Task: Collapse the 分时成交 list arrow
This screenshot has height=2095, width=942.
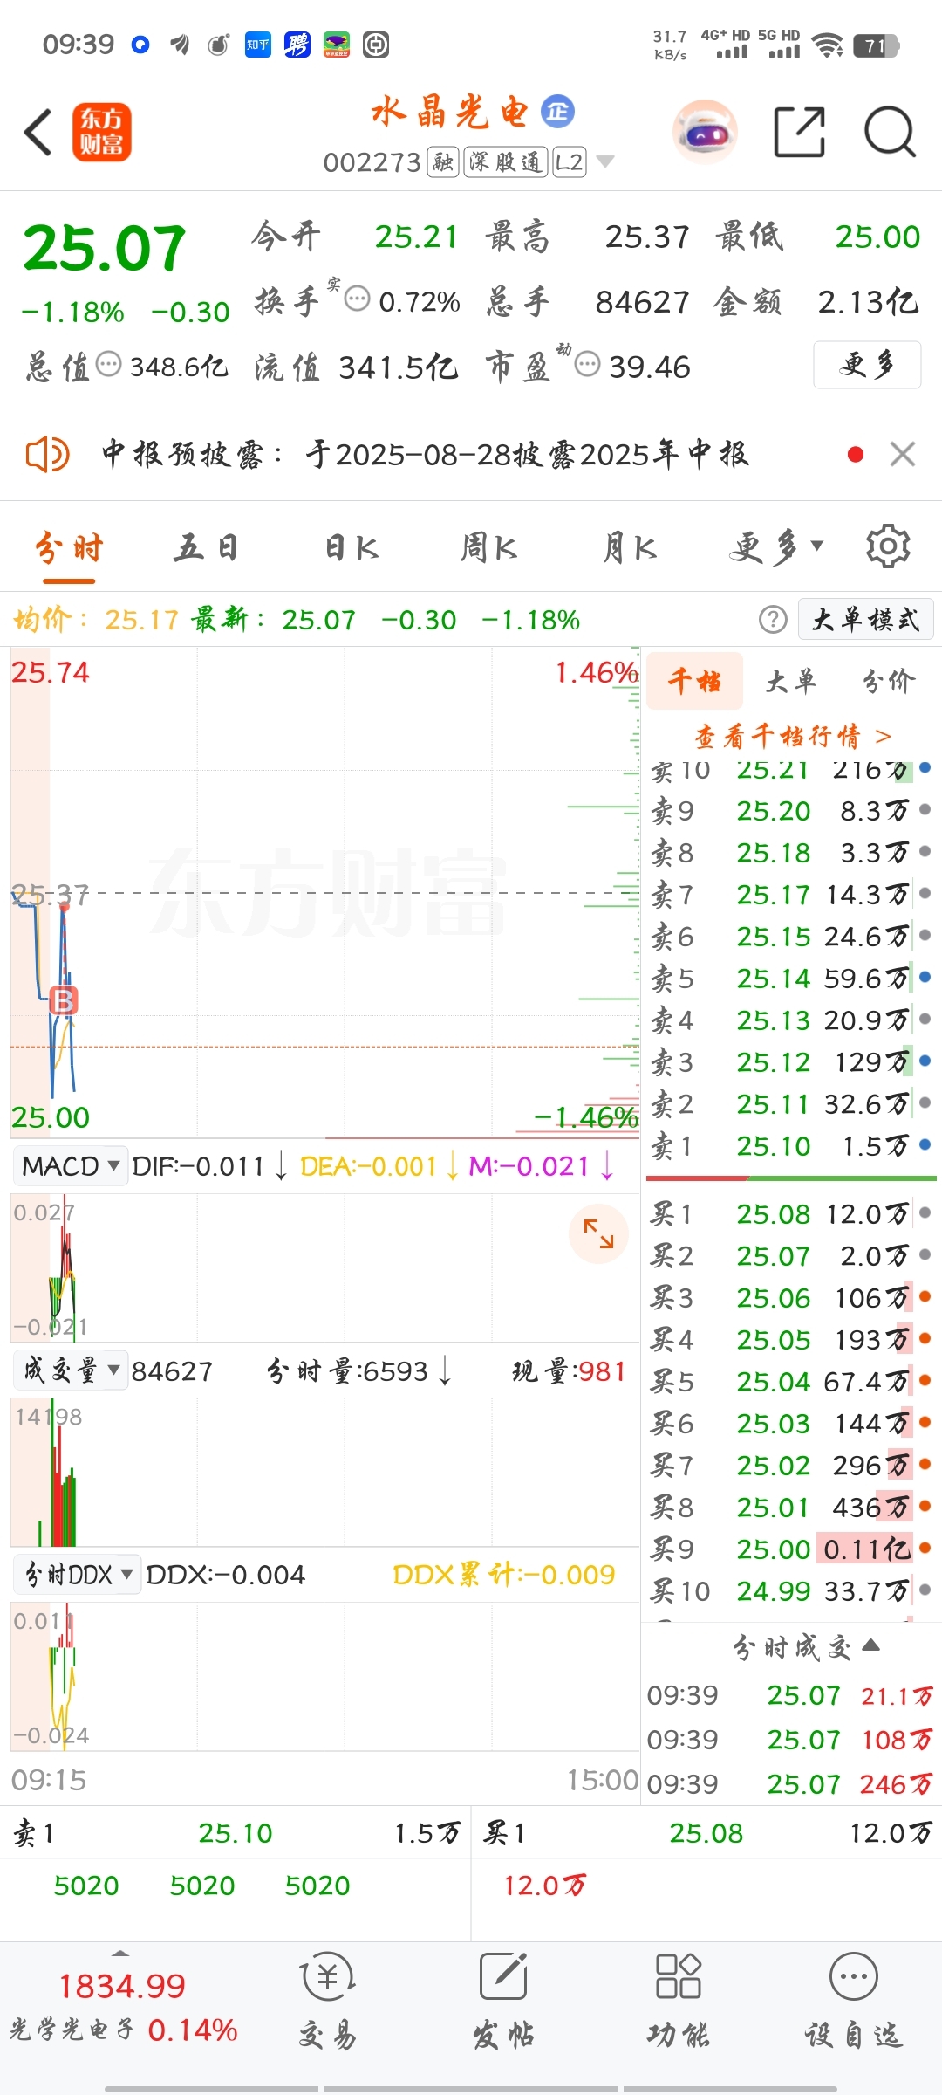Action: [870, 1645]
